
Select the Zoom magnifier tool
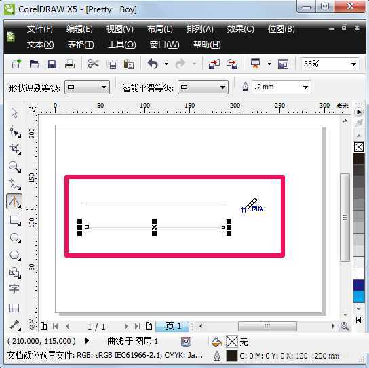tap(15, 167)
